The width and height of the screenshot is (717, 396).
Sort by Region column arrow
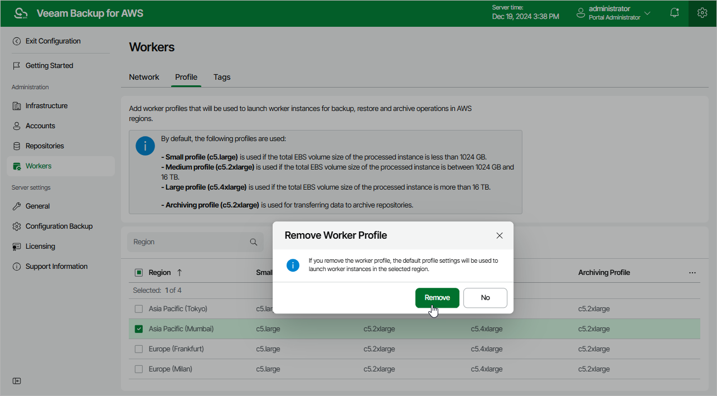coord(180,273)
